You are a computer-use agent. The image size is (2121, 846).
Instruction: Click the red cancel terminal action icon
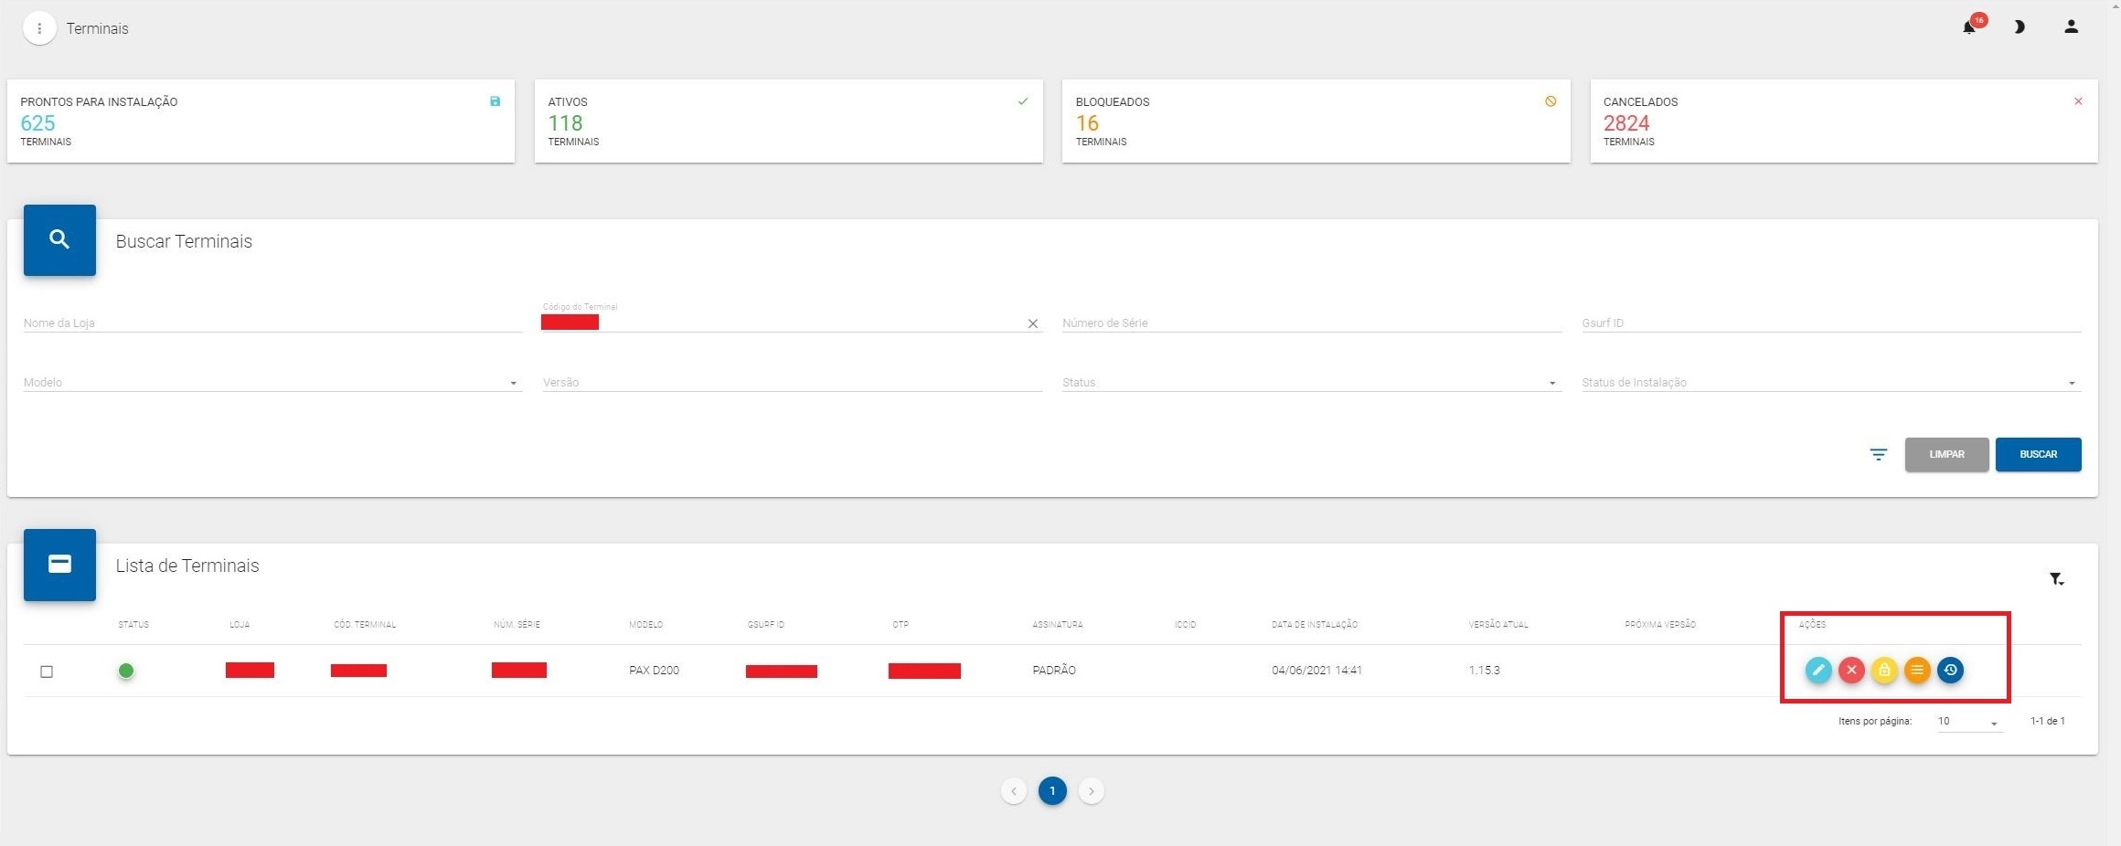click(x=1851, y=671)
